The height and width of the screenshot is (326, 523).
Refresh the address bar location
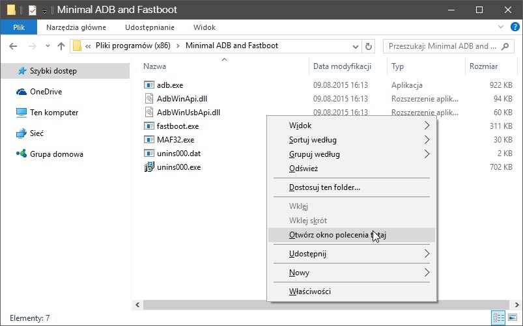tap(368, 46)
